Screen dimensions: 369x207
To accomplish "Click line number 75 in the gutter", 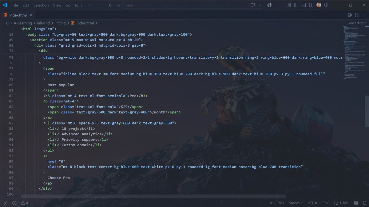I will point(12,57).
